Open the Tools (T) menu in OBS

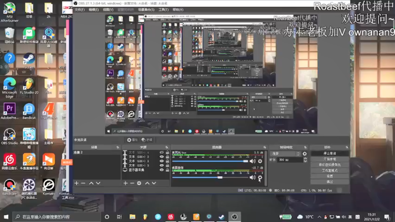(x=163, y=9)
